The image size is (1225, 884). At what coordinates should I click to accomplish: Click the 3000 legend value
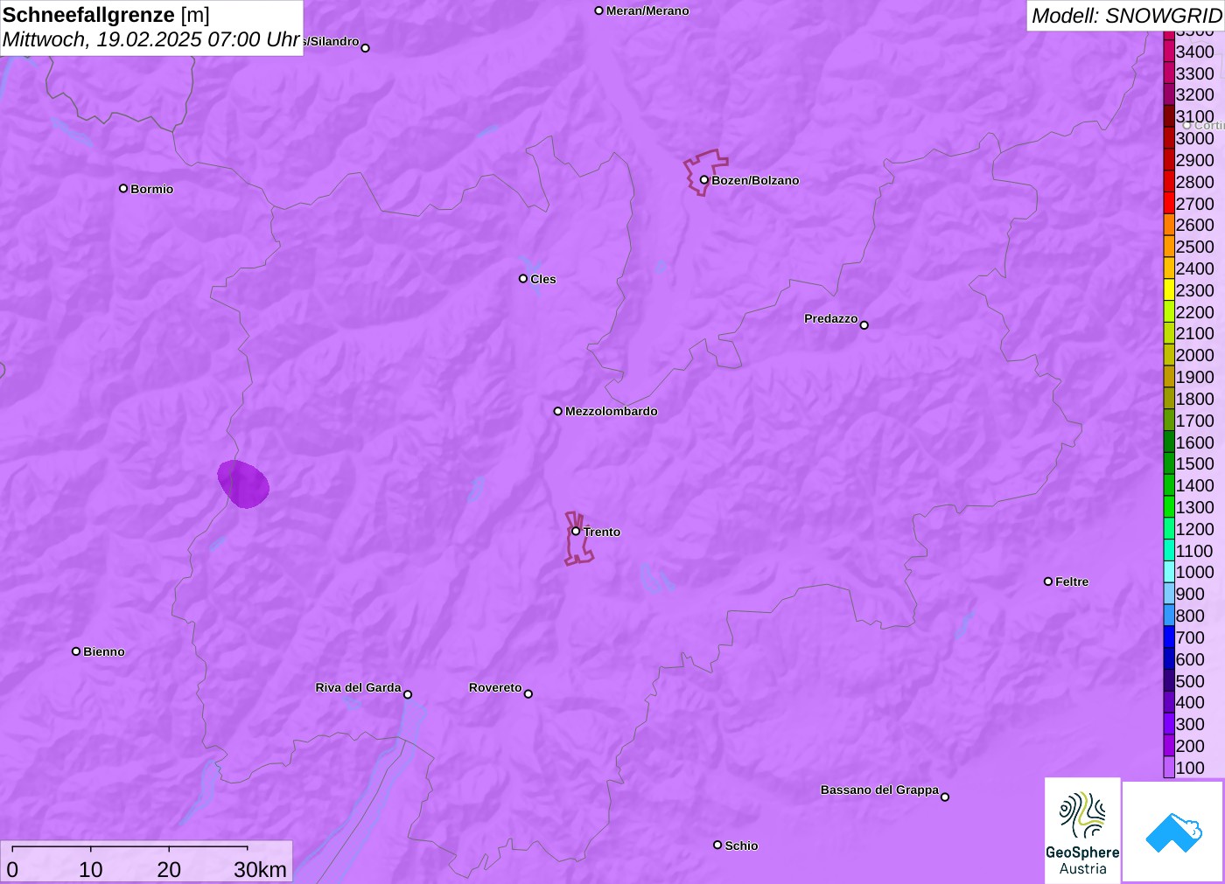click(1194, 138)
